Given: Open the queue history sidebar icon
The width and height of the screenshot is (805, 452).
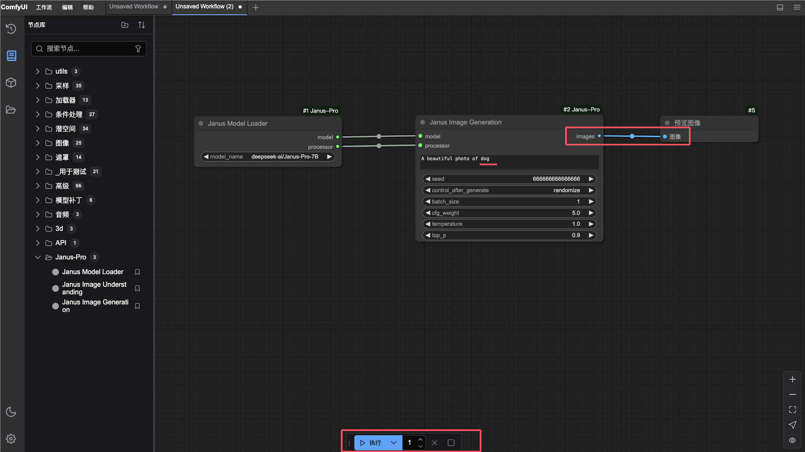Looking at the screenshot, I should [11, 29].
